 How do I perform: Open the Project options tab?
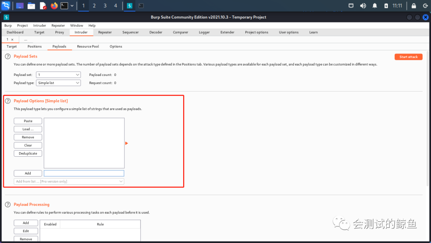[257, 32]
